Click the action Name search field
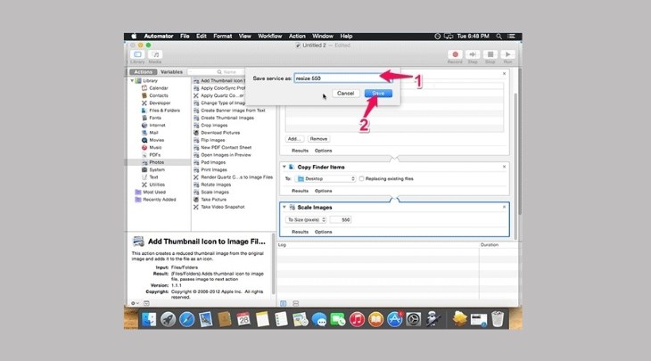651x361 pixels. [x=217, y=72]
